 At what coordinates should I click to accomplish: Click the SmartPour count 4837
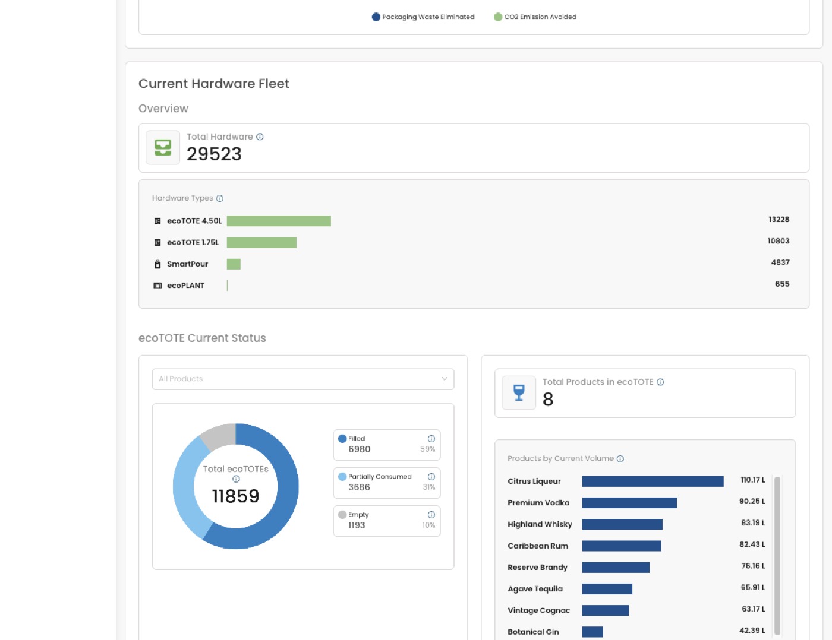pyautogui.click(x=780, y=262)
